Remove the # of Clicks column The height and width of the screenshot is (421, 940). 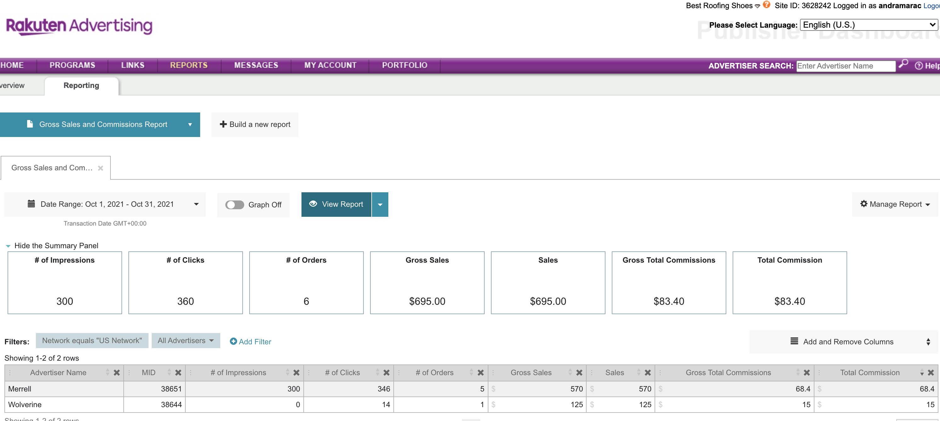click(386, 373)
